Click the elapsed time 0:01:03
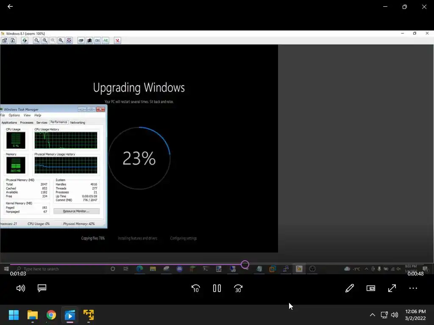The height and width of the screenshot is (325, 434). [18, 274]
